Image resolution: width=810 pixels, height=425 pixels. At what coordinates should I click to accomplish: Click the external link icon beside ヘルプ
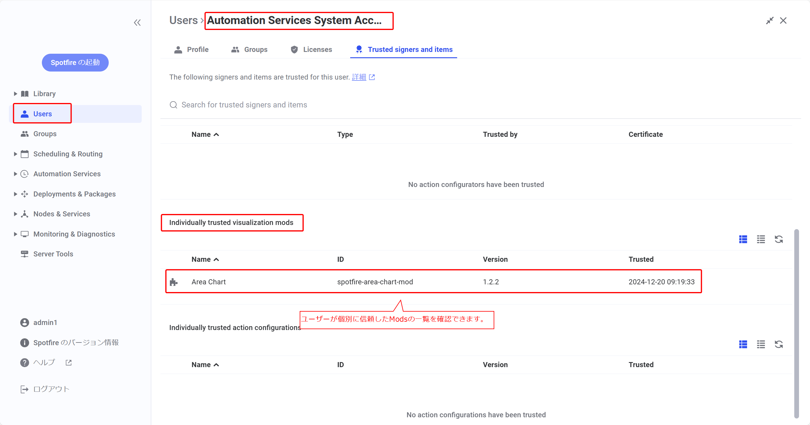pyautogui.click(x=69, y=363)
